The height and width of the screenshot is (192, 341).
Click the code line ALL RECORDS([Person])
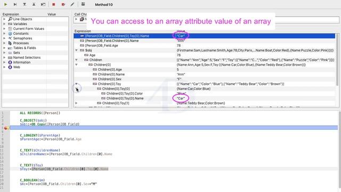point(40,113)
